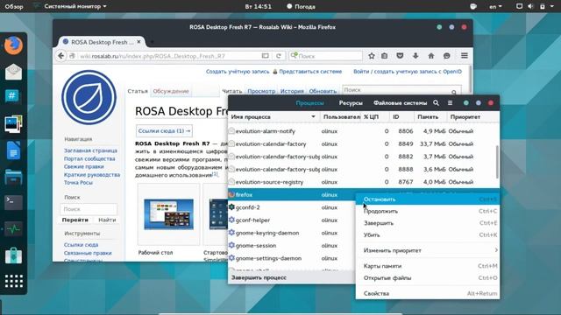561x315 pixels.
Task: Open the hash chat app in dock
Action: [x=12, y=95]
